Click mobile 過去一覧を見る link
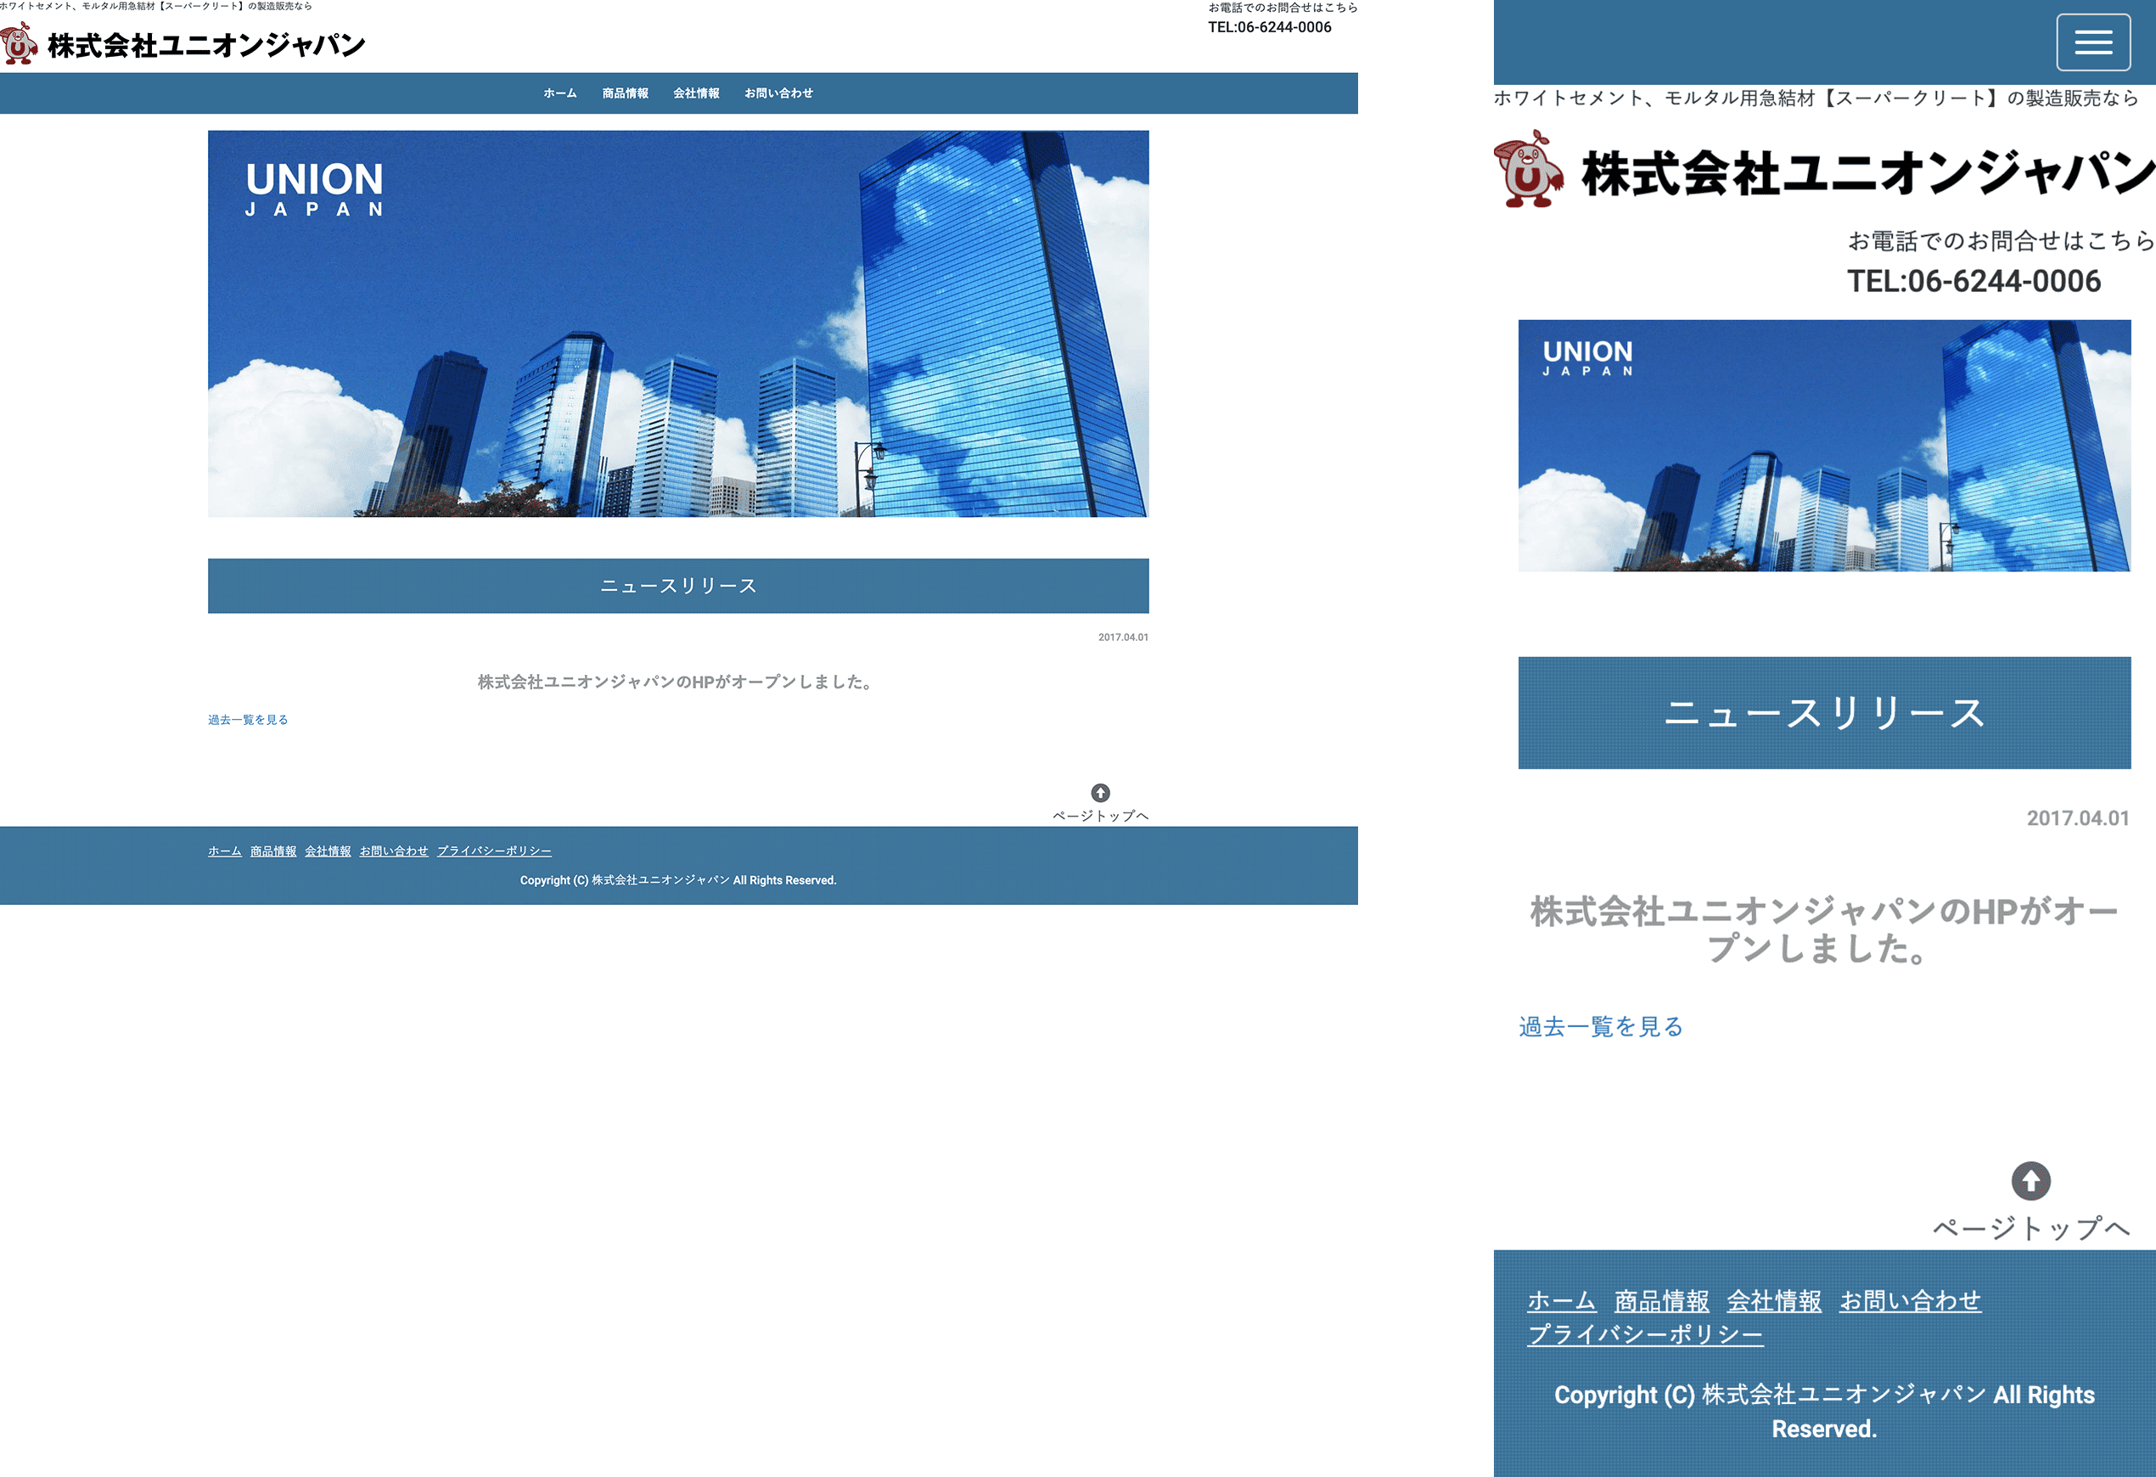The image size is (2156, 1477). pos(1600,1027)
